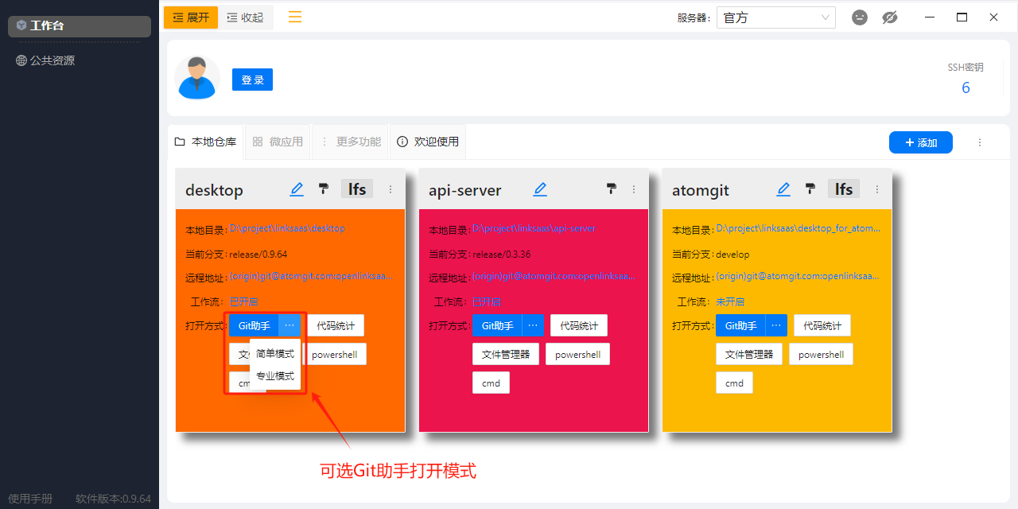Click the 添加 add button

921,142
